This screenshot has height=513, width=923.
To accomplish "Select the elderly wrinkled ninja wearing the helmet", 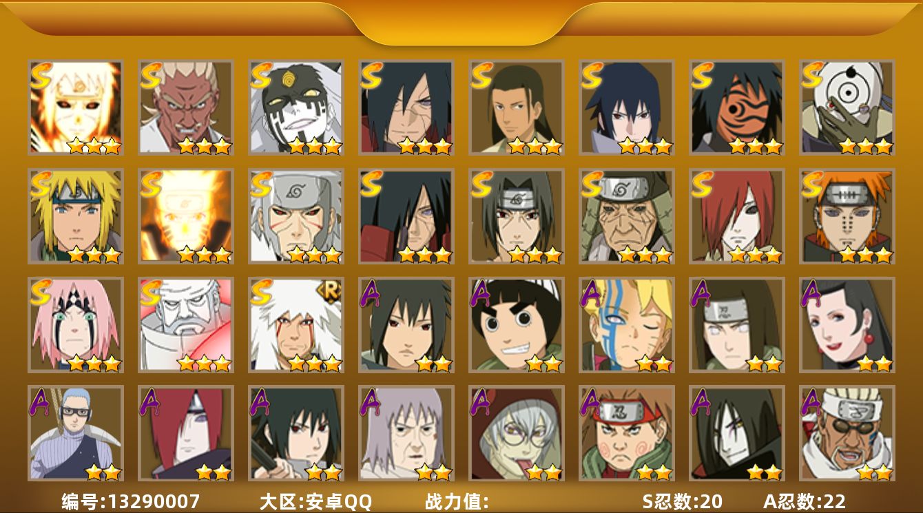I will pyautogui.click(x=627, y=216).
